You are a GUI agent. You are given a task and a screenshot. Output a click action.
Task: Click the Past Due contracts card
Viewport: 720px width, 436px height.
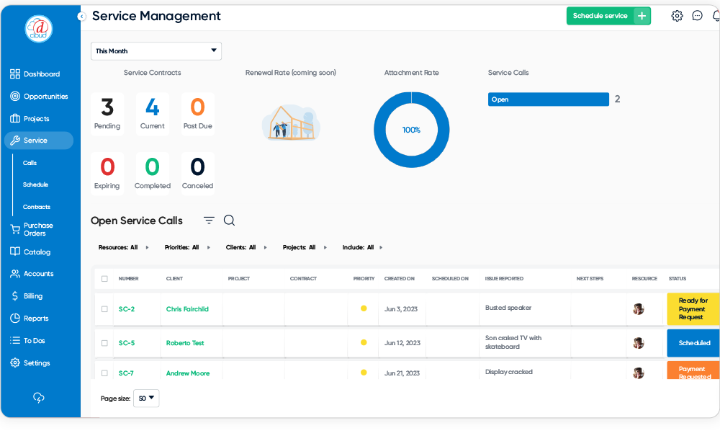coord(198,114)
